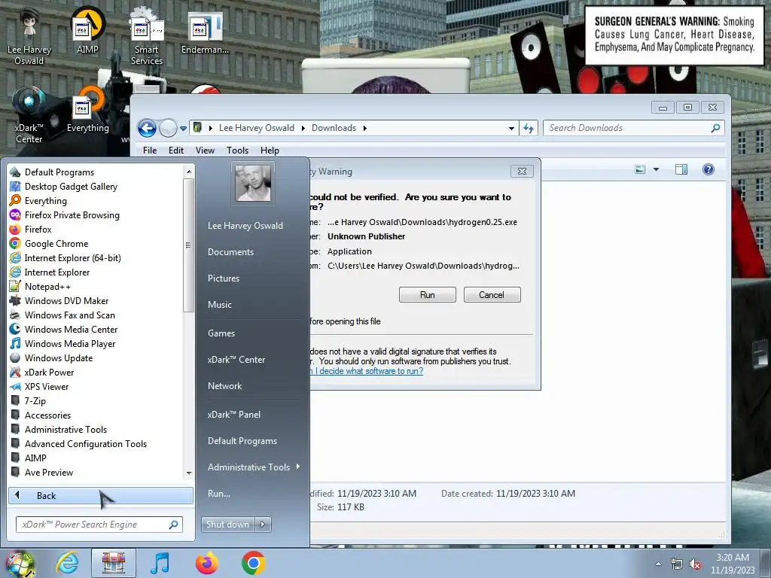Open Windows DVD Maker entry
The image size is (771, 578).
[x=66, y=301]
